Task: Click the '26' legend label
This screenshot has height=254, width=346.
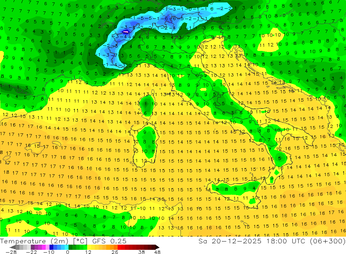Action: (x=115, y=252)
